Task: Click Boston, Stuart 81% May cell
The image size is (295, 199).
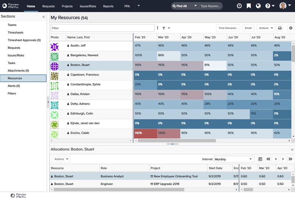Action: click(x=215, y=65)
